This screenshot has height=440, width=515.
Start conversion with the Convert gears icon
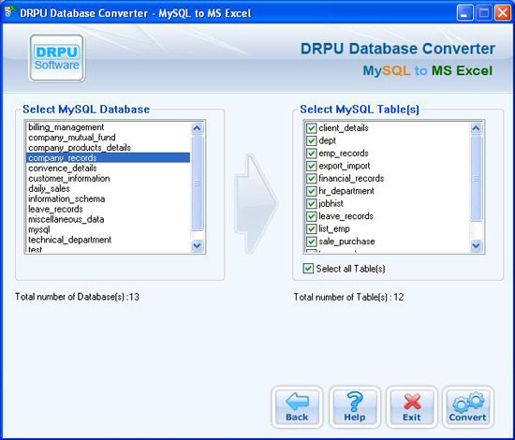tap(467, 407)
